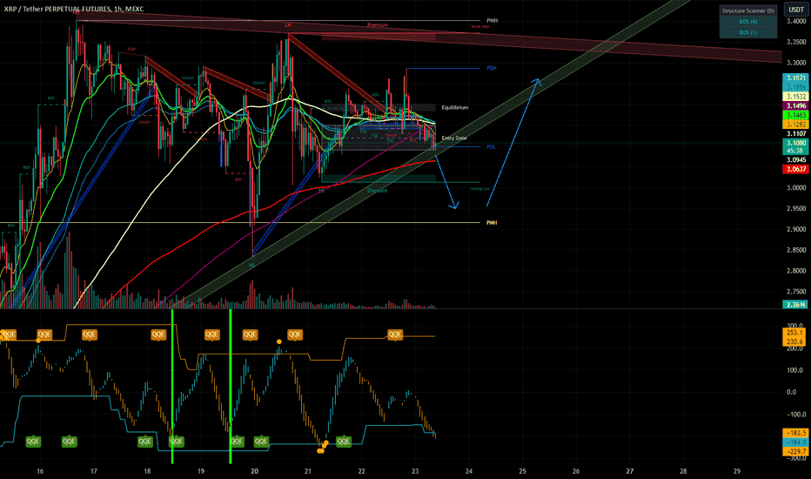This screenshot has height=479, width=811.
Task: Select the blue PDH level label
Action: (492, 68)
